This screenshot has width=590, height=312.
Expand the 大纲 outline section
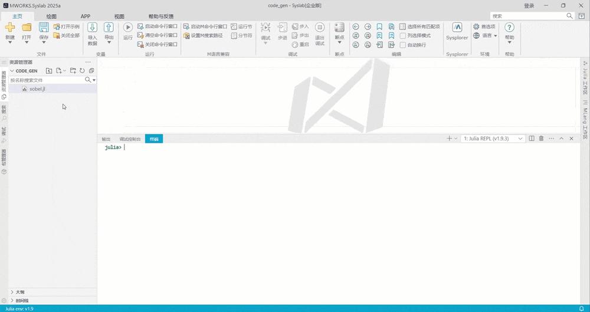[x=53, y=292]
